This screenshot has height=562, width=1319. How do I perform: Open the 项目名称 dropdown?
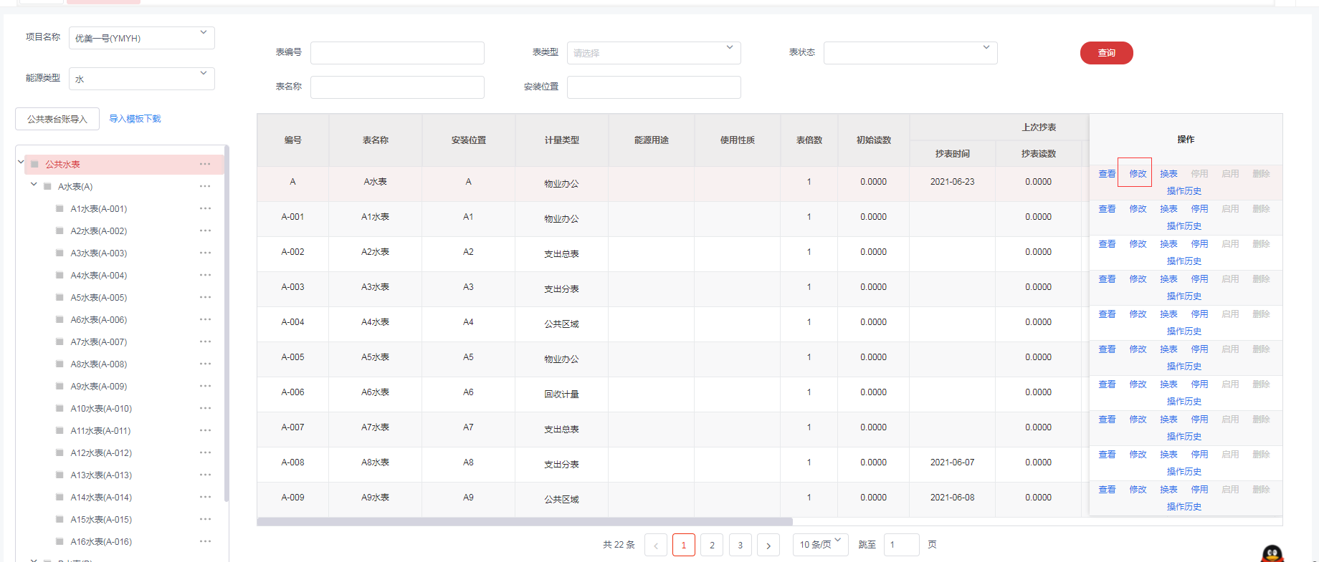pyautogui.click(x=141, y=38)
